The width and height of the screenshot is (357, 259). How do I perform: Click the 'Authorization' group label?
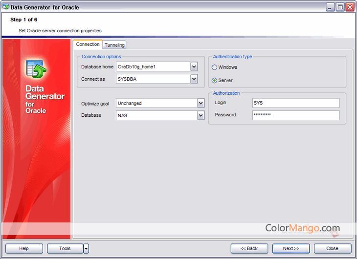coord(226,93)
